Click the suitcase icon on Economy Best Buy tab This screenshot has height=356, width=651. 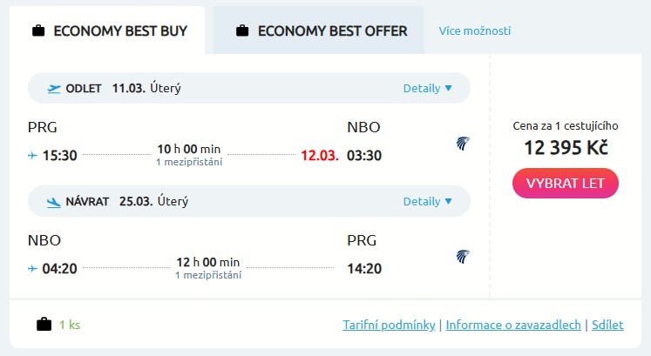38,31
